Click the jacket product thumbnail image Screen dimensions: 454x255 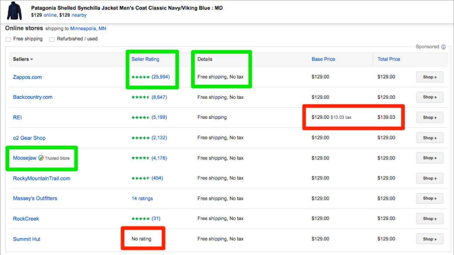(14, 11)
